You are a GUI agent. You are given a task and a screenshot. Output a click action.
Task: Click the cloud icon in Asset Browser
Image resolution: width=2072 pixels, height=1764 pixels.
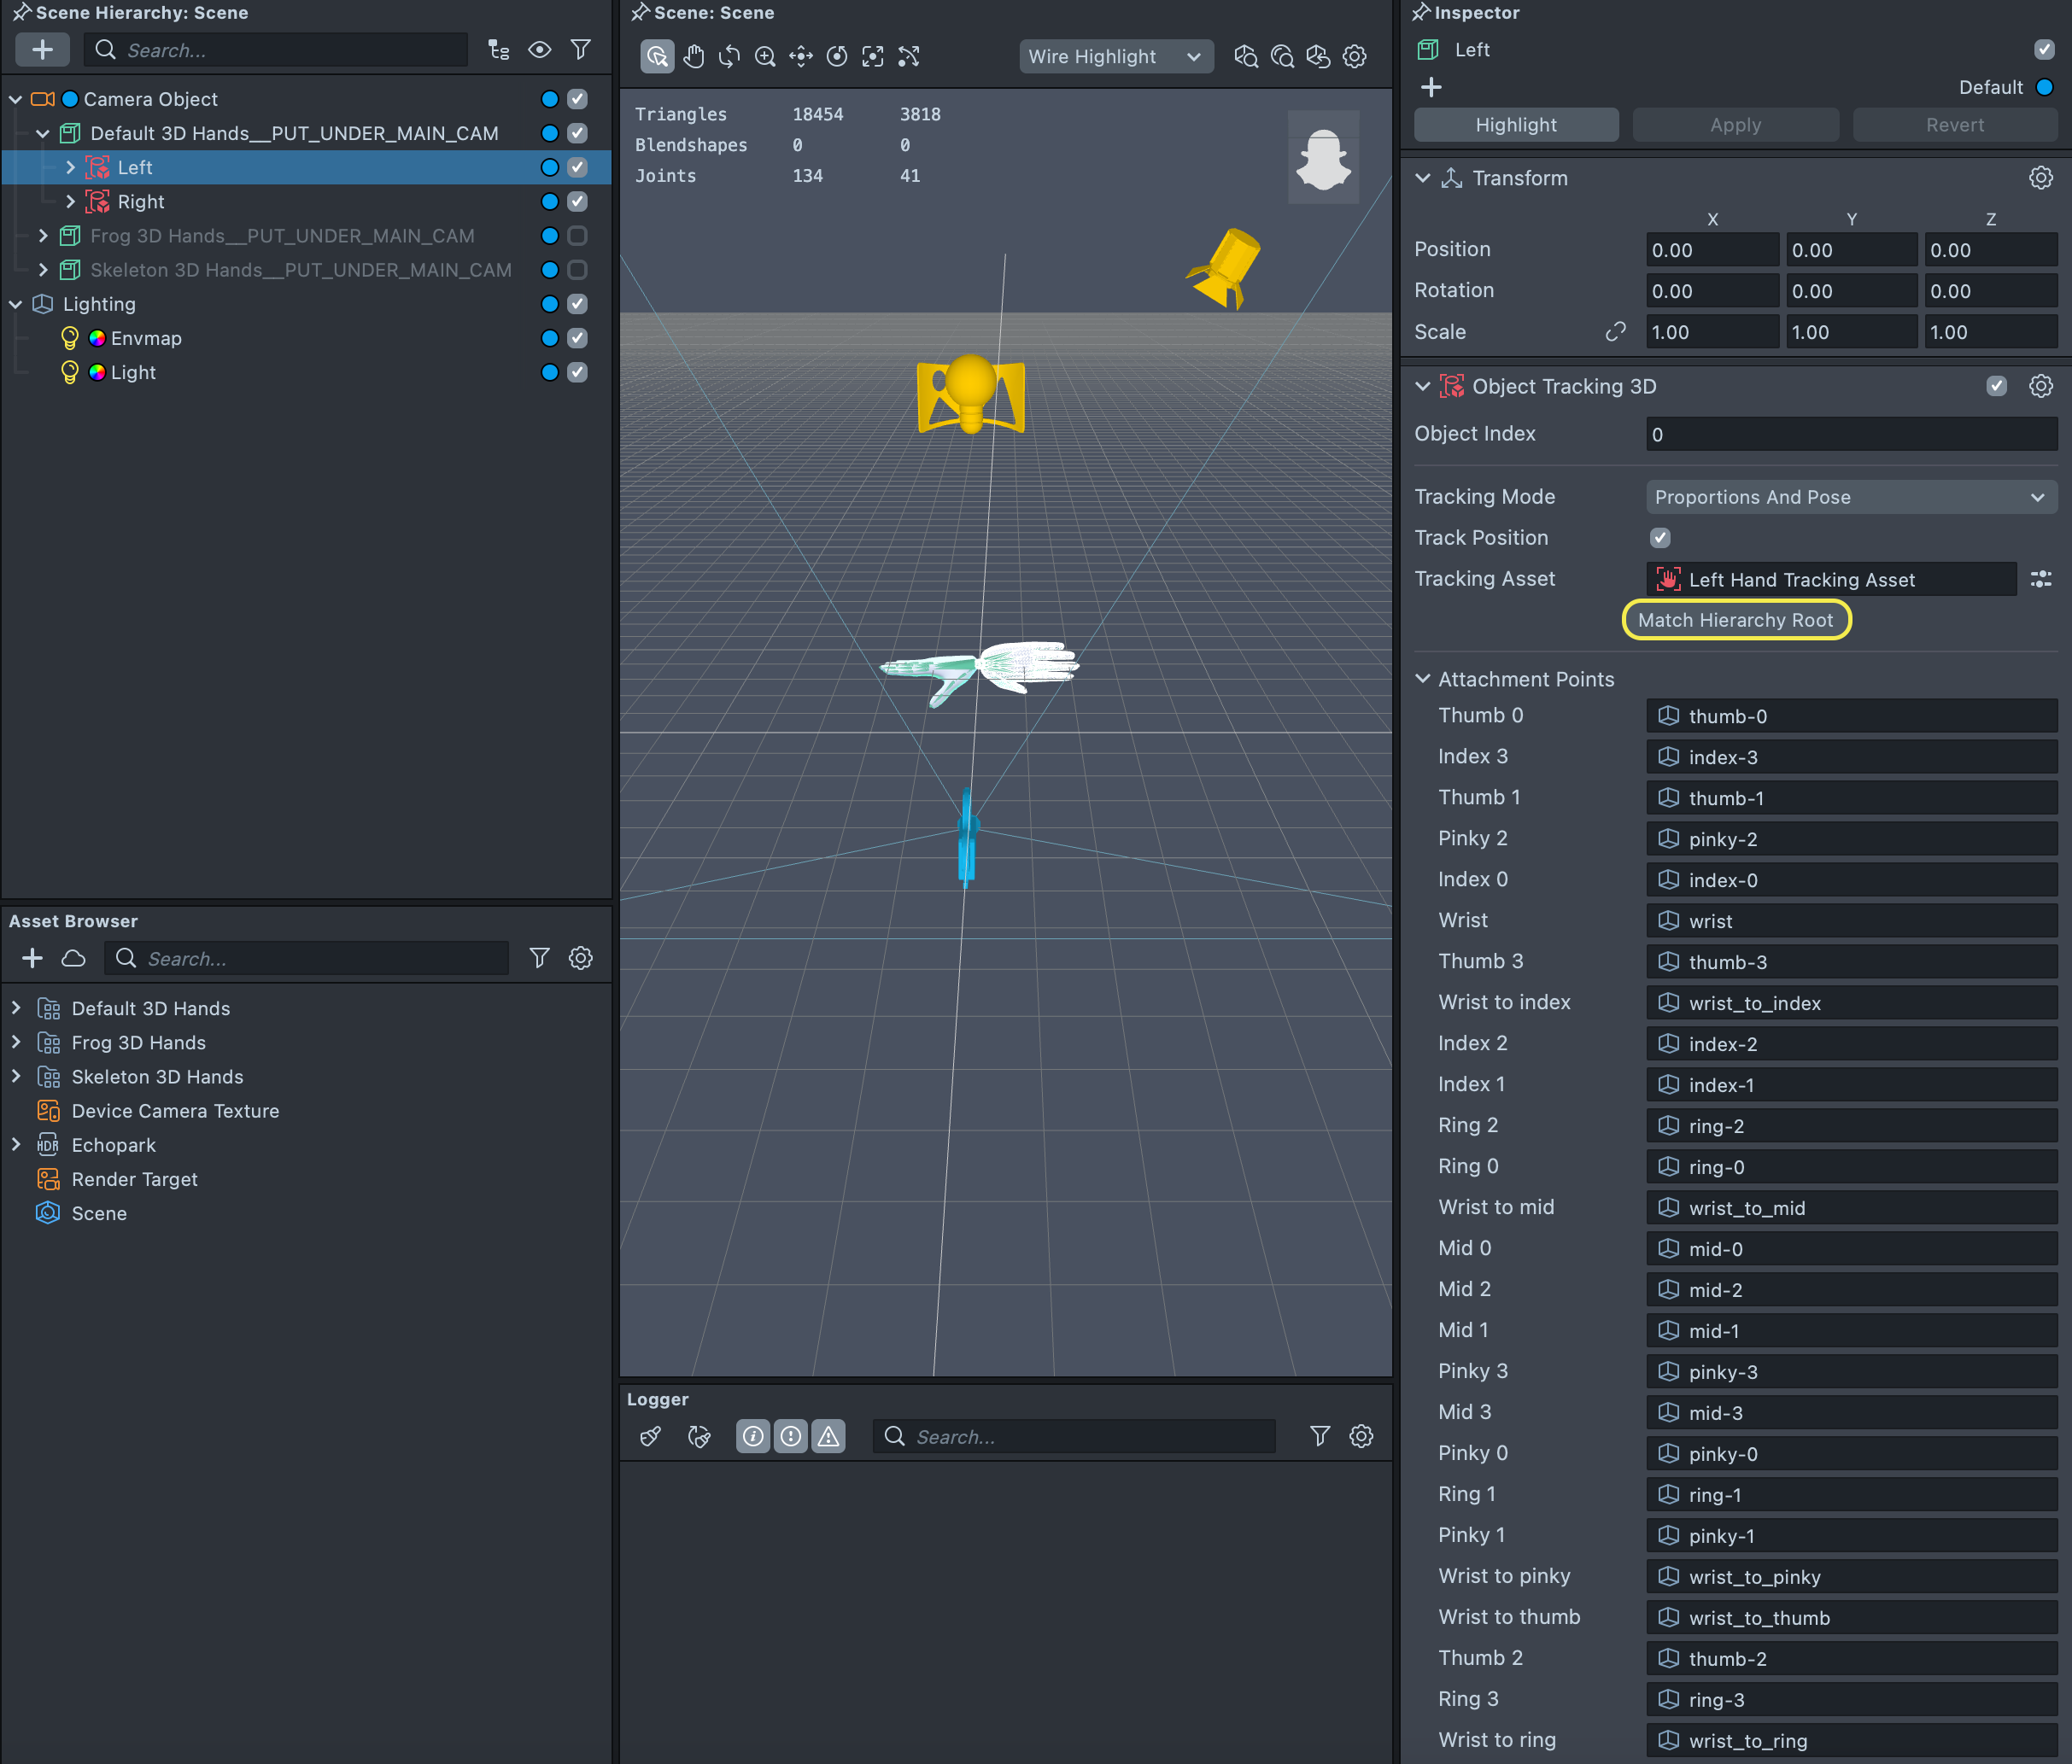tap(73, 959)
